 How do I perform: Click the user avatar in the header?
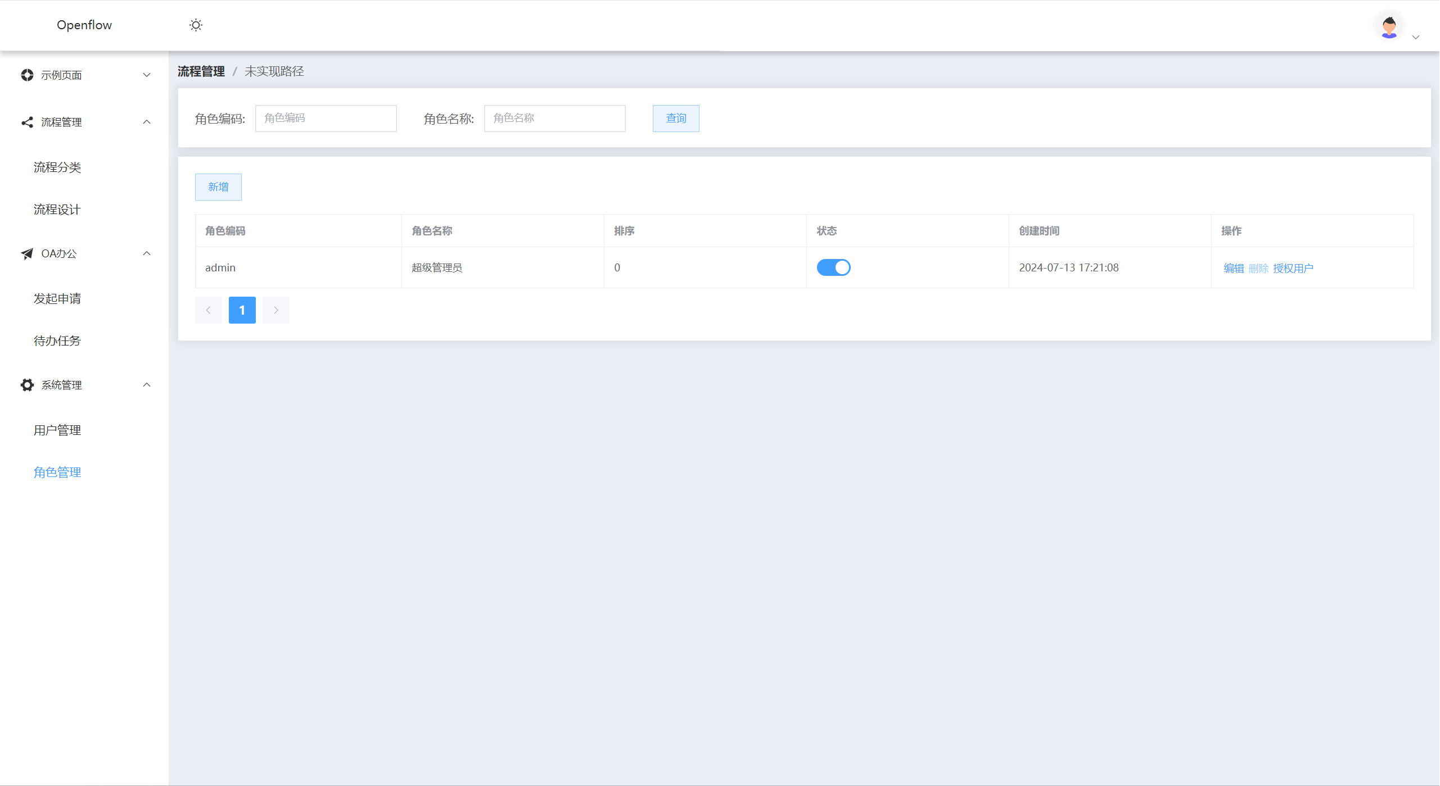tap(1389, 26)
